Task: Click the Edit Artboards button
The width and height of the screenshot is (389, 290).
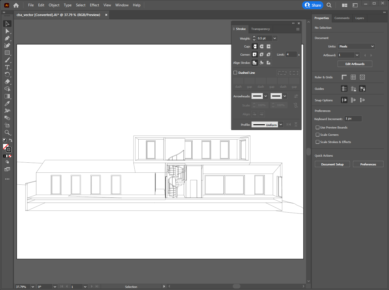Action: 355,64
